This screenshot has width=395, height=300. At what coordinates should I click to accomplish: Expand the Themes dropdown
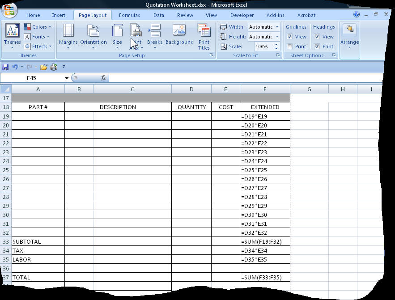12,47
